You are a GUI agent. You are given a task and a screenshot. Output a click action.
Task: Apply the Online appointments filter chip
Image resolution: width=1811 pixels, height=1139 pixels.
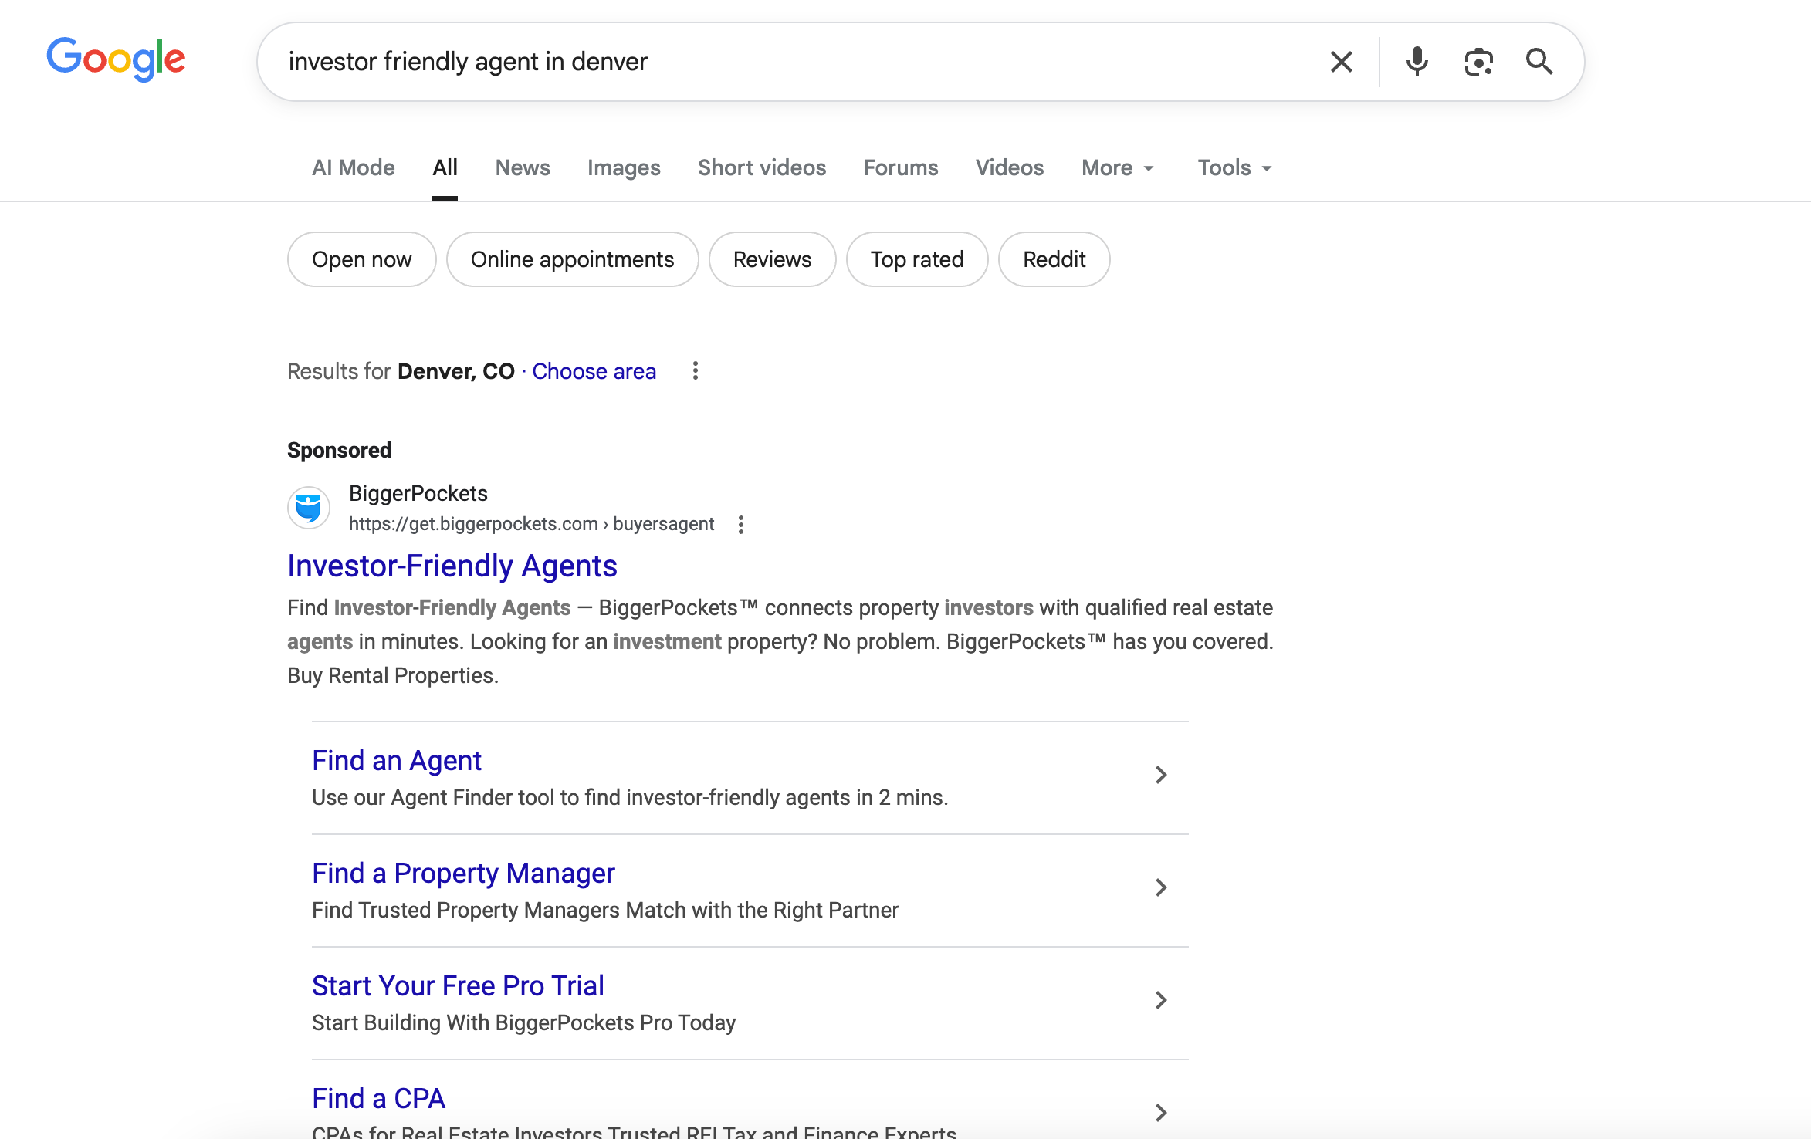coord(573,259)
